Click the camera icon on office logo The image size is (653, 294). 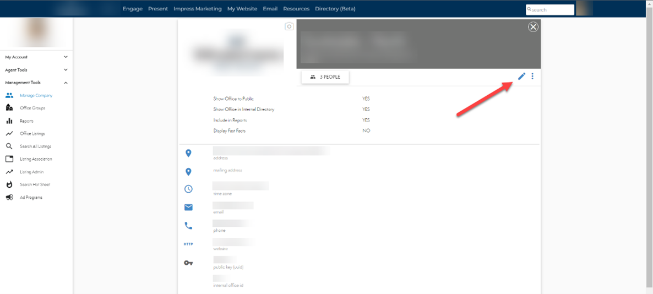pyautogui.click(x=289, y=26)
